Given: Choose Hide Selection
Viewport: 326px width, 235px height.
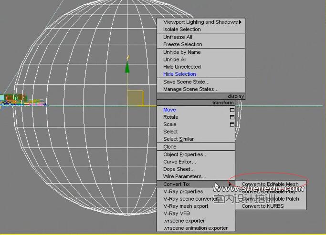Looking at the screenshot, I should (201, 74).
